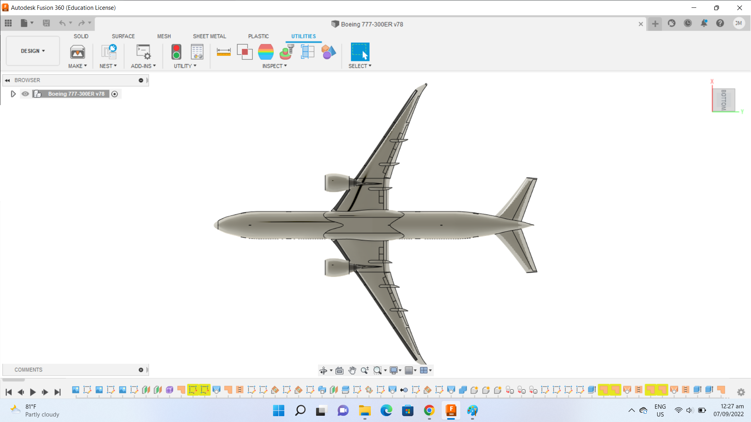The width and height of the screenshot is (751, 422).
Task: Switch to the Surface tab
Action: tap(123, 36)
